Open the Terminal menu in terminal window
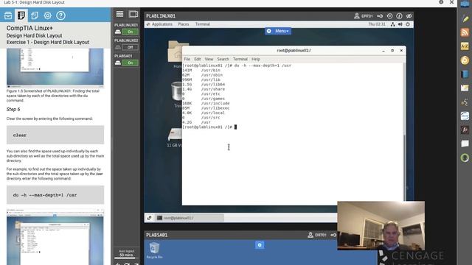This screenshot has width=472, height=265. [x=240, y=59]
